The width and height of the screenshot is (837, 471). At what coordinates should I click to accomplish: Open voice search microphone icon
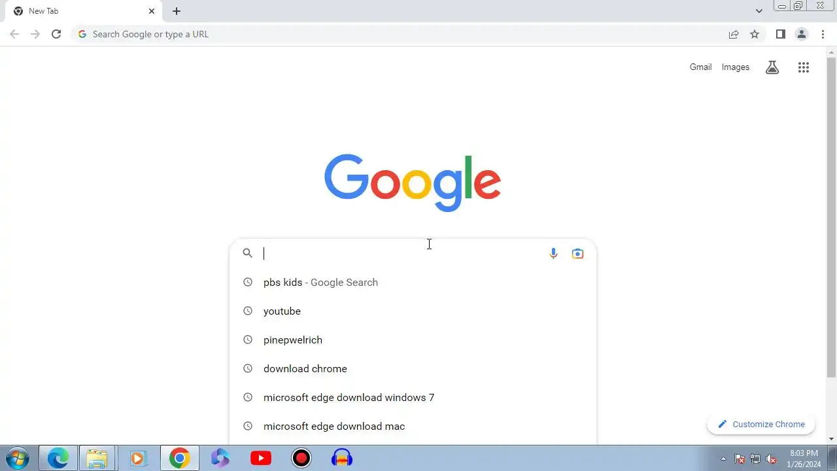(x=553, y=254)
